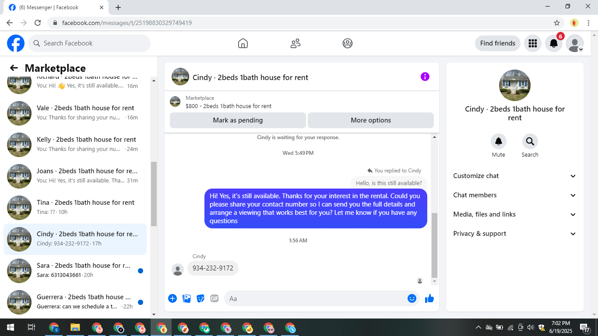Open More options for the listing

371,120
